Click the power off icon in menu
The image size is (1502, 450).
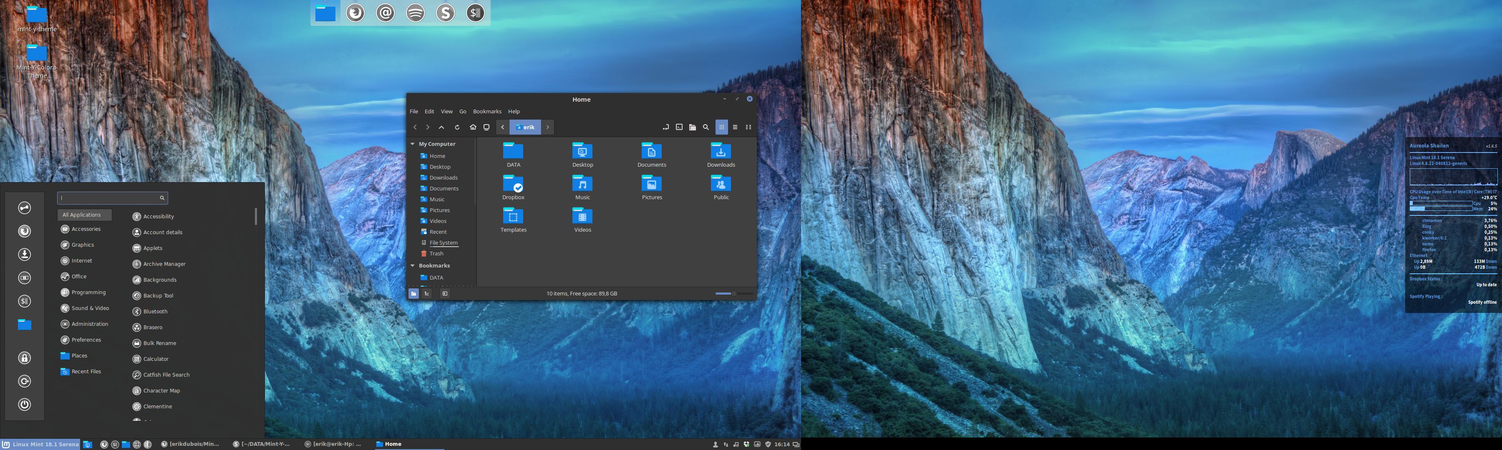click(25, 405)
